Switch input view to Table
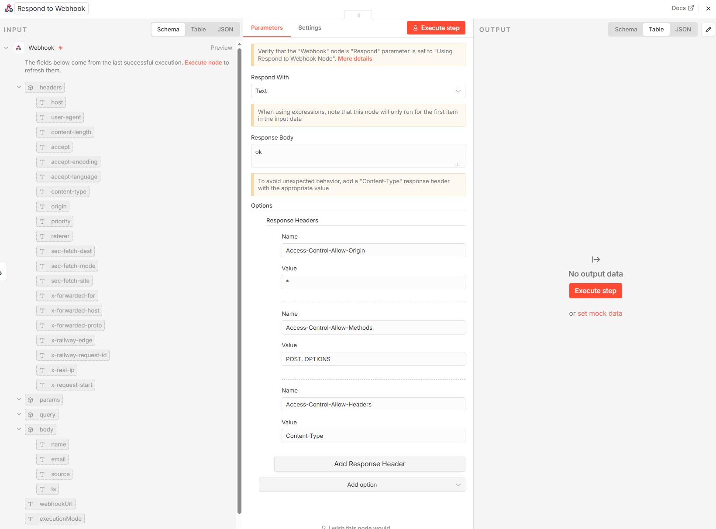716x529 pixels. [x=198, y=29]
